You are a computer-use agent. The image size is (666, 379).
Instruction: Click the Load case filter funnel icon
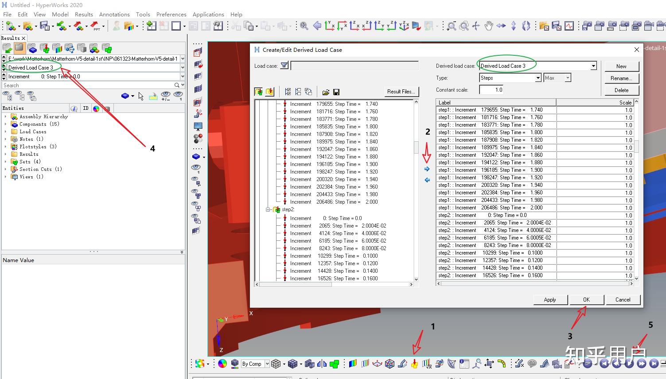click(284, 66)
